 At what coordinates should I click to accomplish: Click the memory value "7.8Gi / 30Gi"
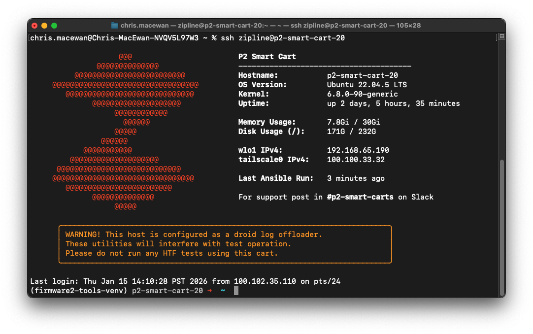354,122
